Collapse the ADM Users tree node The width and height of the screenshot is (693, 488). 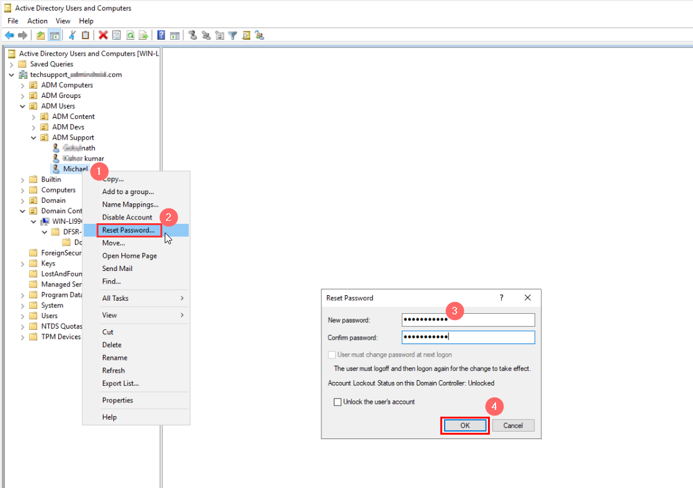click(x=22, y=105)
